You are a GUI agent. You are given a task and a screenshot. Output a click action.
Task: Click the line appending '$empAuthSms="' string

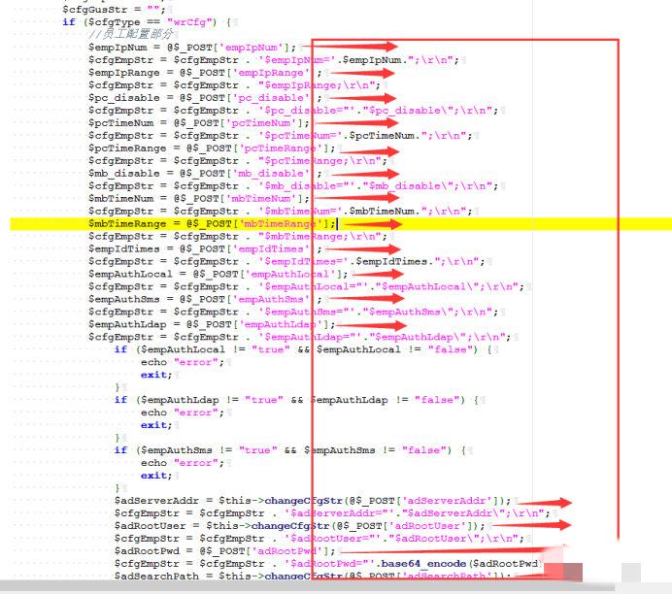(293, 313)
